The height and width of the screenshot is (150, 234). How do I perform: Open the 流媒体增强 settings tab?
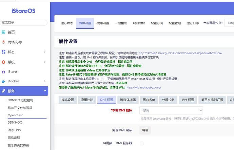click(x=128, y=100)
